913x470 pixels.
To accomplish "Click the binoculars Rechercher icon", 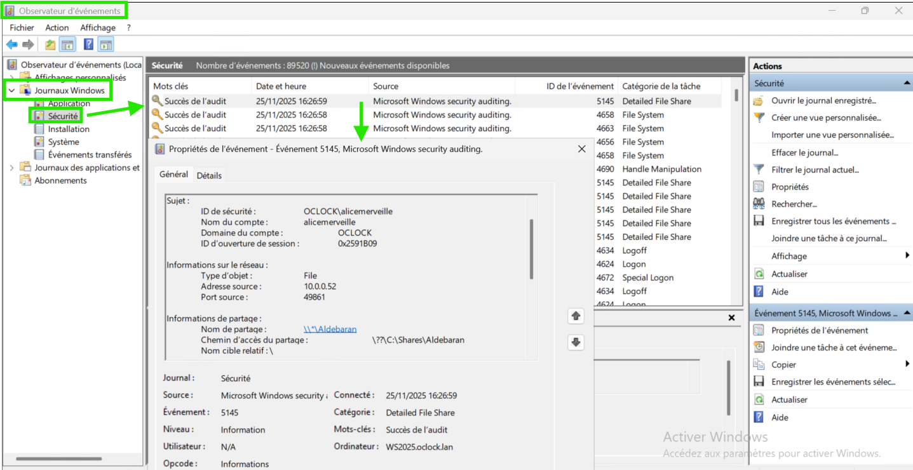I will click(759, 204).
